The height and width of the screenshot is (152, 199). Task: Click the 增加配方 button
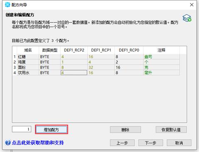click(x=52, y=130)
